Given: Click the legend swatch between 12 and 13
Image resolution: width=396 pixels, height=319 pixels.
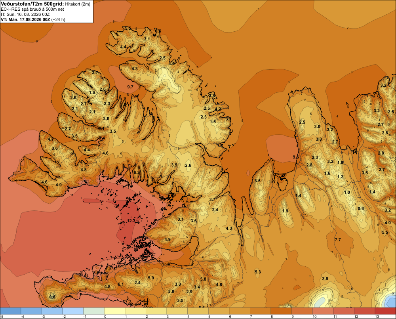Looking at the screenshot, I should (364, 311).
